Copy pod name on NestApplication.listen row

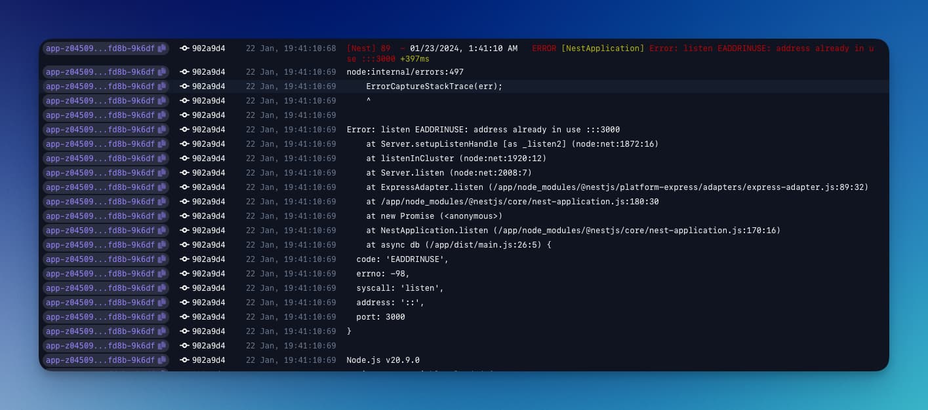click(161, 231)
